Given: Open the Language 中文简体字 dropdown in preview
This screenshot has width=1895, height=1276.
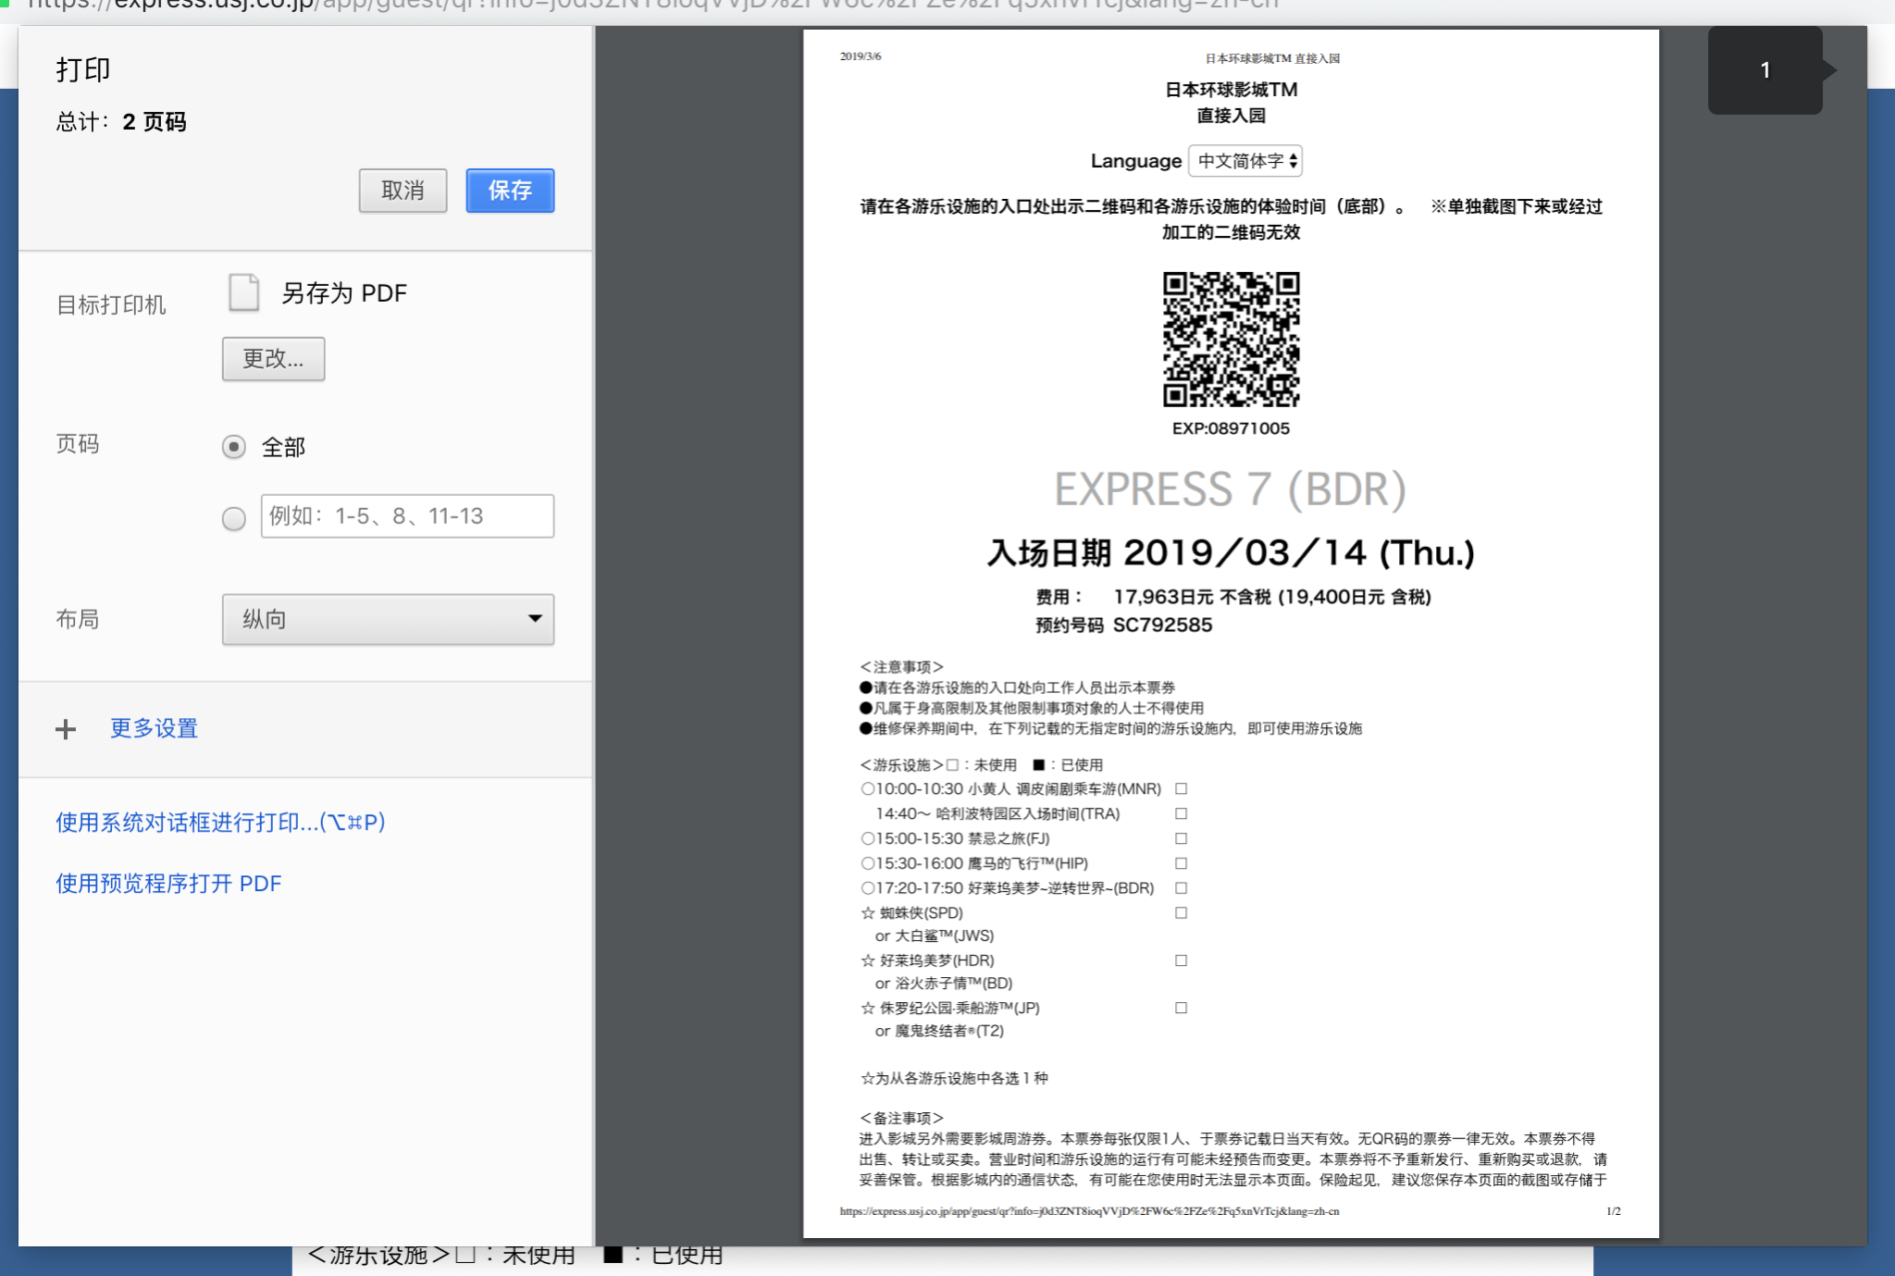Looking at the screenshot, I should [x=1245, y=161].
